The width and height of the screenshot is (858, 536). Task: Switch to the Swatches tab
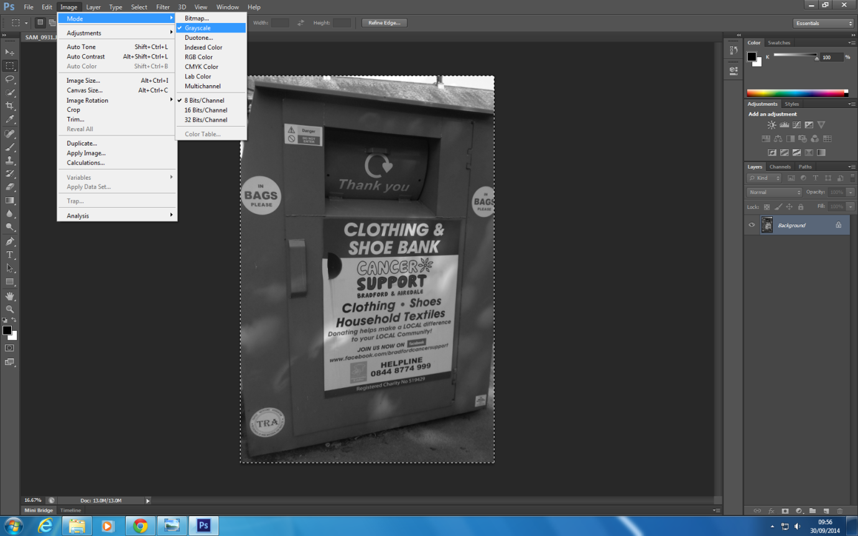point(779,43)
